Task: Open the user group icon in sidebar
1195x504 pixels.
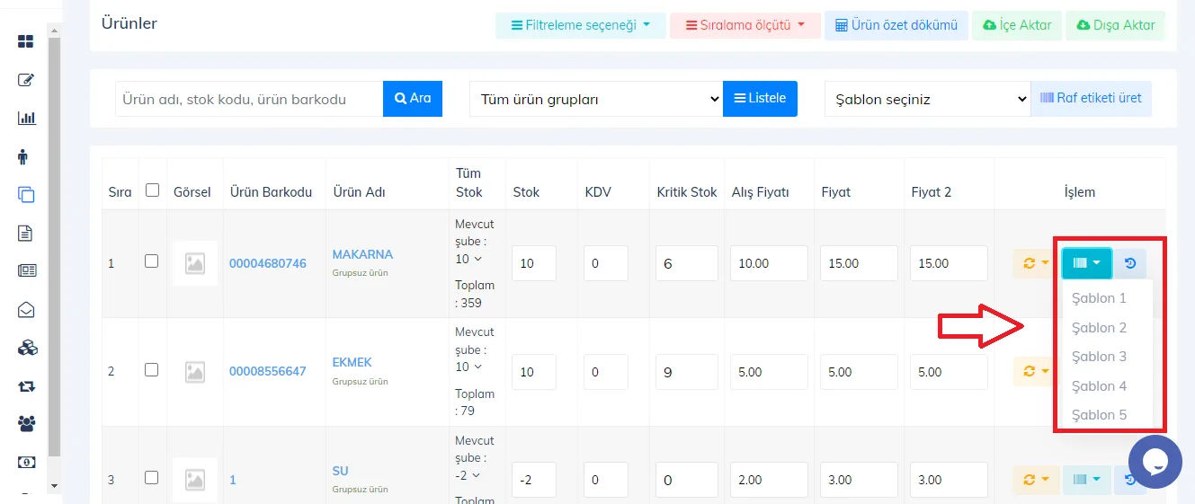Action: (x=27, y=423)
